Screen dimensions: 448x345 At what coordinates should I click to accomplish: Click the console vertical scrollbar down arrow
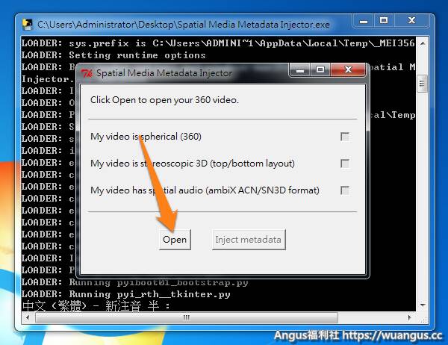[x=423, y=305]
